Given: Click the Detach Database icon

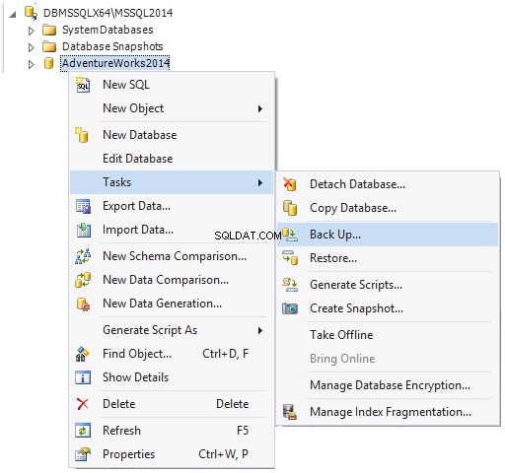Looking at the screenshot, I should pos(290,184).
